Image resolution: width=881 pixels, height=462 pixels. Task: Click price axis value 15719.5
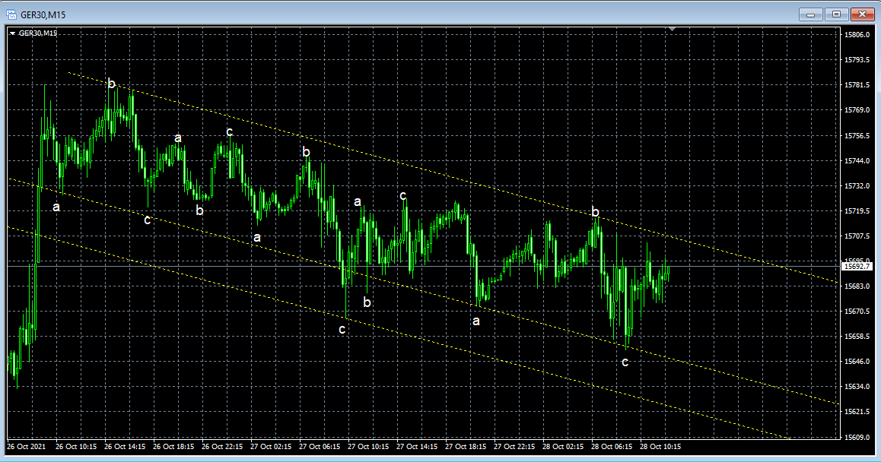click(857, 210)
